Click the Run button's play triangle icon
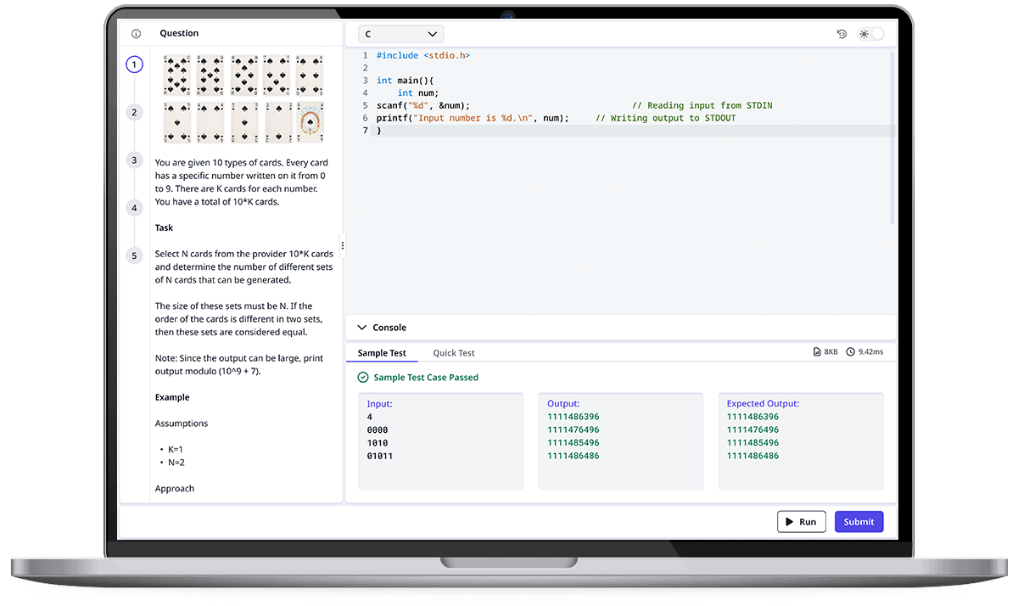This screenshot has width=1018, height=606. point(790,521)
